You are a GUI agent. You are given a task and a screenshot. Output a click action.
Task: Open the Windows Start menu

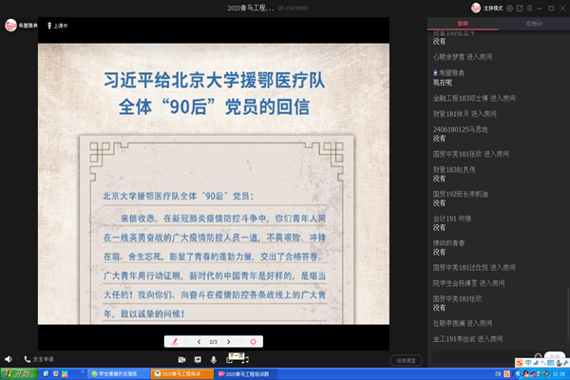(x=19, y=374)
